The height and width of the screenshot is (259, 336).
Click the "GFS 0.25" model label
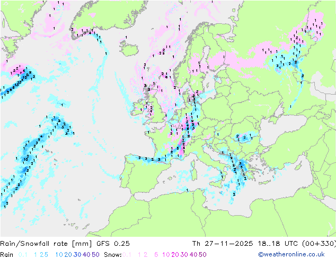(113, 243)
